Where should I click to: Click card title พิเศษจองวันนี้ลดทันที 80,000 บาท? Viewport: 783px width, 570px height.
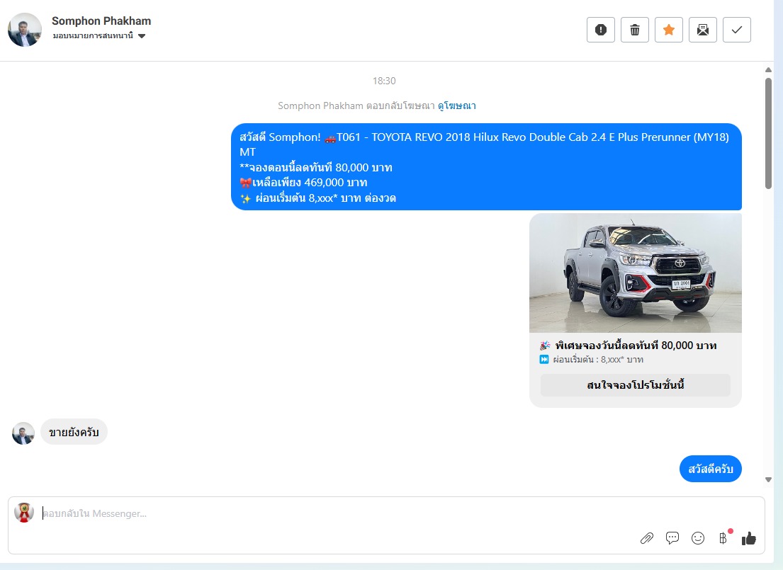pos(636,346)
